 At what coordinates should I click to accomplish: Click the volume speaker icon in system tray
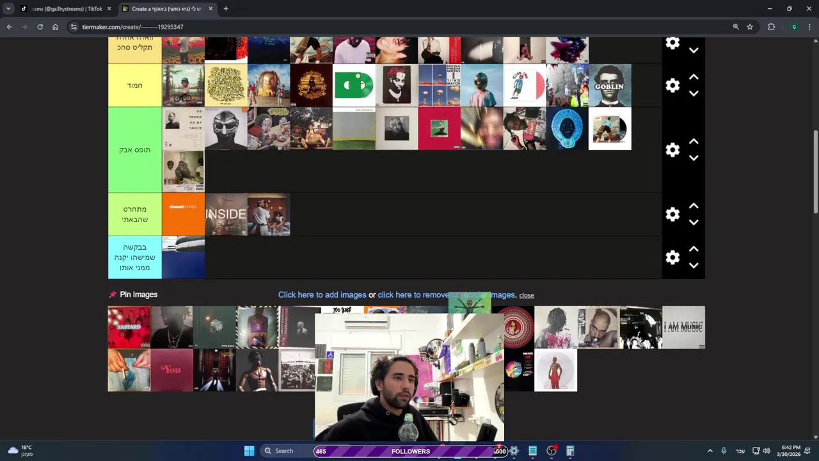click(x=767, y=451)
